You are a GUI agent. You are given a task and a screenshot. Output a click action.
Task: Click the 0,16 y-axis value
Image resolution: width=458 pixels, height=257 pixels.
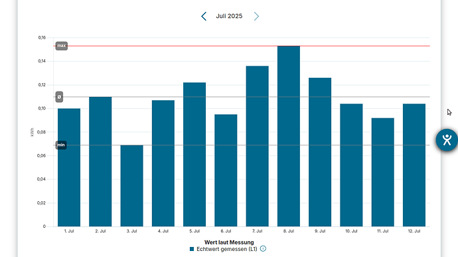point(42,38)
